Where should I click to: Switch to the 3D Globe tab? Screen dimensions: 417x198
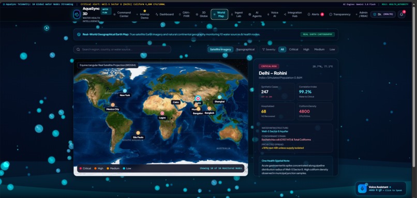(x=202, y=14)
